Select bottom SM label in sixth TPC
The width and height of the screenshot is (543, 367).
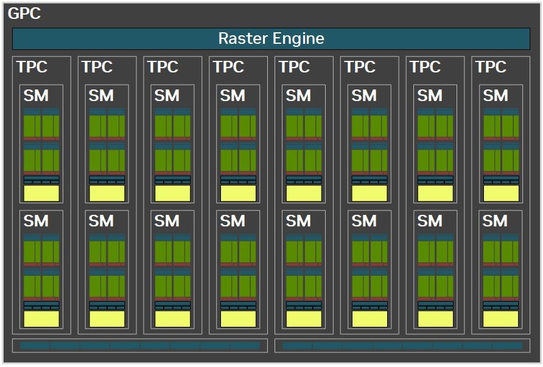tap(364, 221)
